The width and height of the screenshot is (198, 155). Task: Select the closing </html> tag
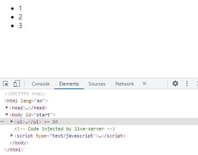click(x=14, y=150)
